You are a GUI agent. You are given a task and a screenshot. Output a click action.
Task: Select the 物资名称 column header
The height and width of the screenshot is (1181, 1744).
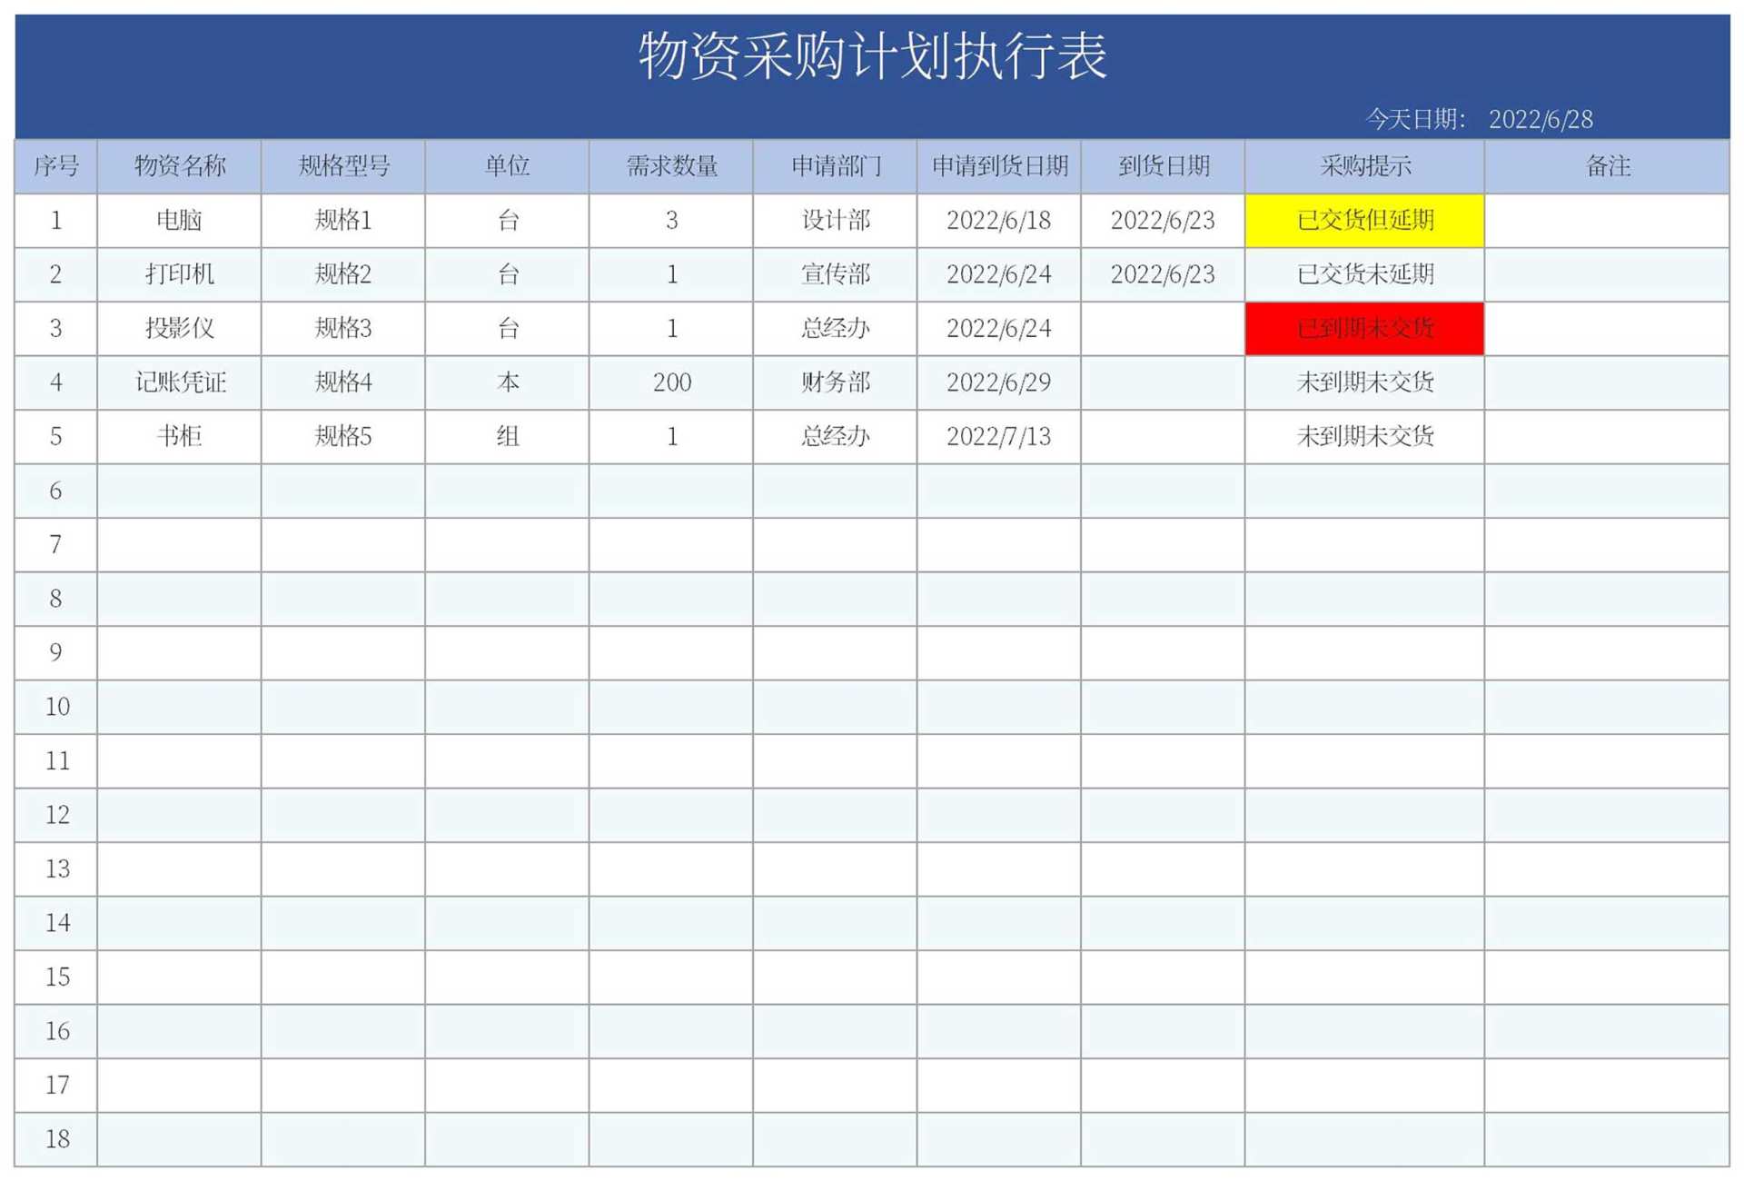179,166
